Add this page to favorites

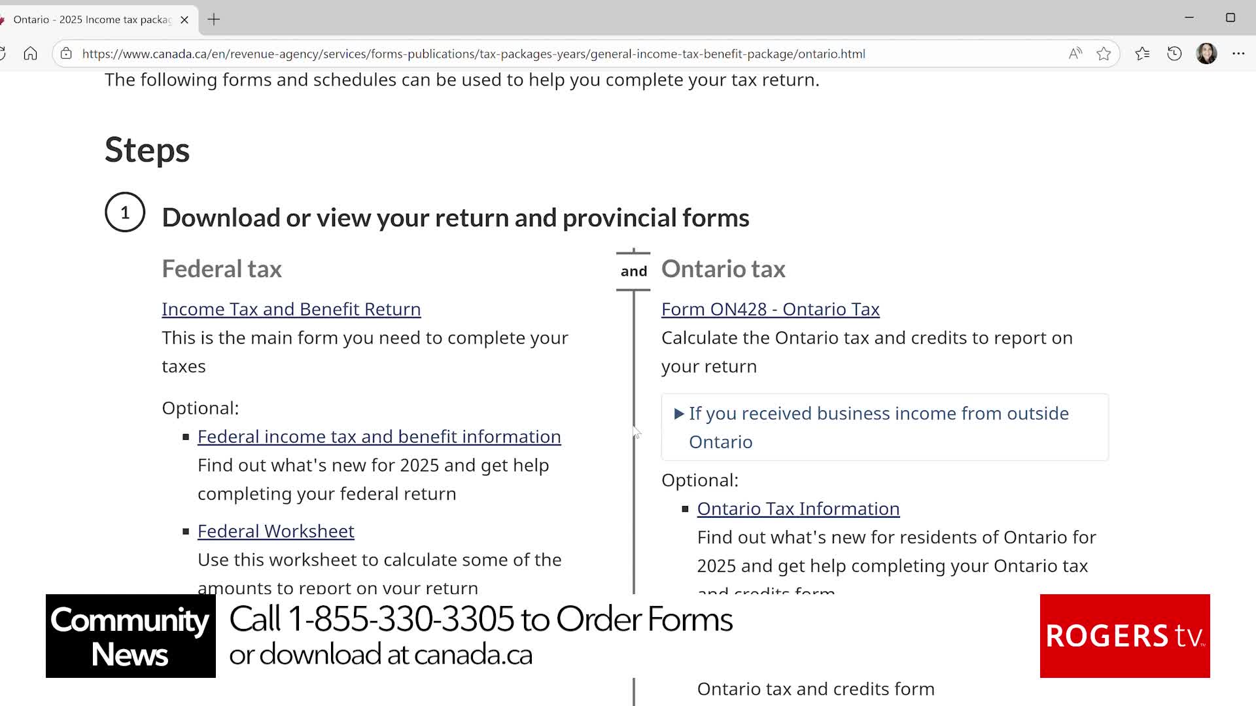(1106, 54)
